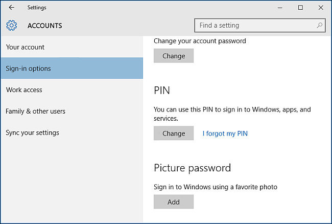Open Family & other users section

(72, 111)
